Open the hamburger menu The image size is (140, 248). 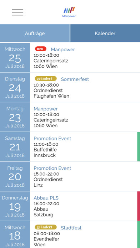[17, 12]
